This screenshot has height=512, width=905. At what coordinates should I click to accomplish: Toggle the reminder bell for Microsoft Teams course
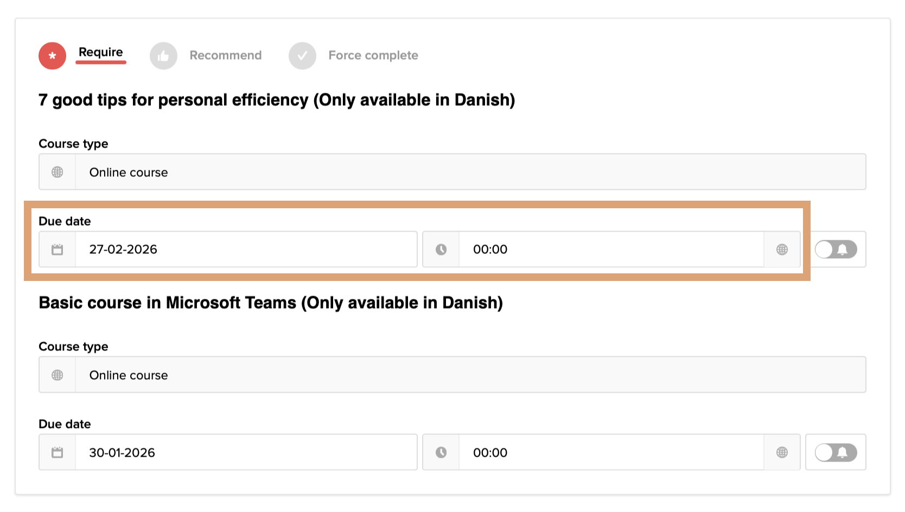tap(836, 452)
